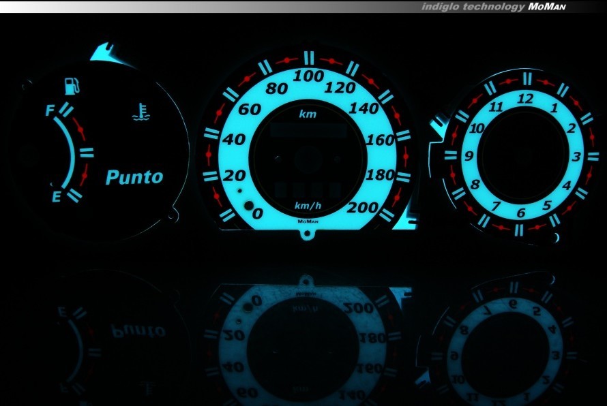This screenshot has height=406, width=607.
Task: Click number 3 on the clock dial
Action: (x=576, y=157)
